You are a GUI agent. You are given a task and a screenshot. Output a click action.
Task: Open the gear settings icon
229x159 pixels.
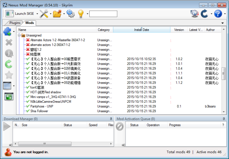point(71,14)
